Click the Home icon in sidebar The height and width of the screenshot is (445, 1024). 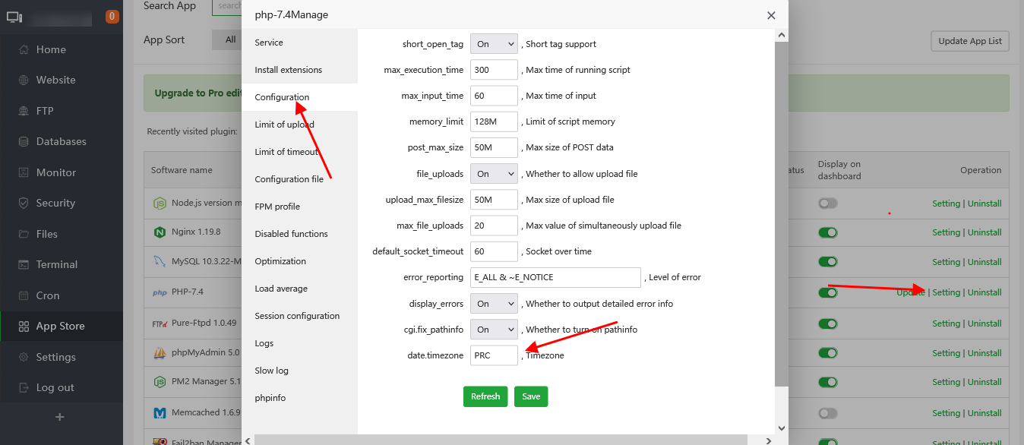23,49
